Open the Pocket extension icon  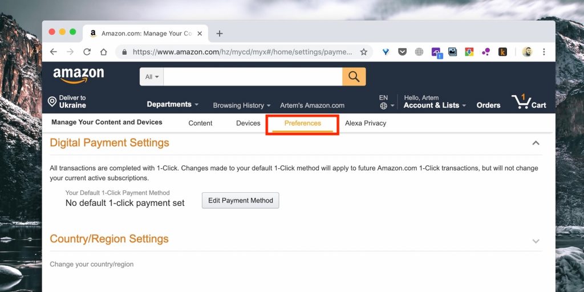coord(402,52)
